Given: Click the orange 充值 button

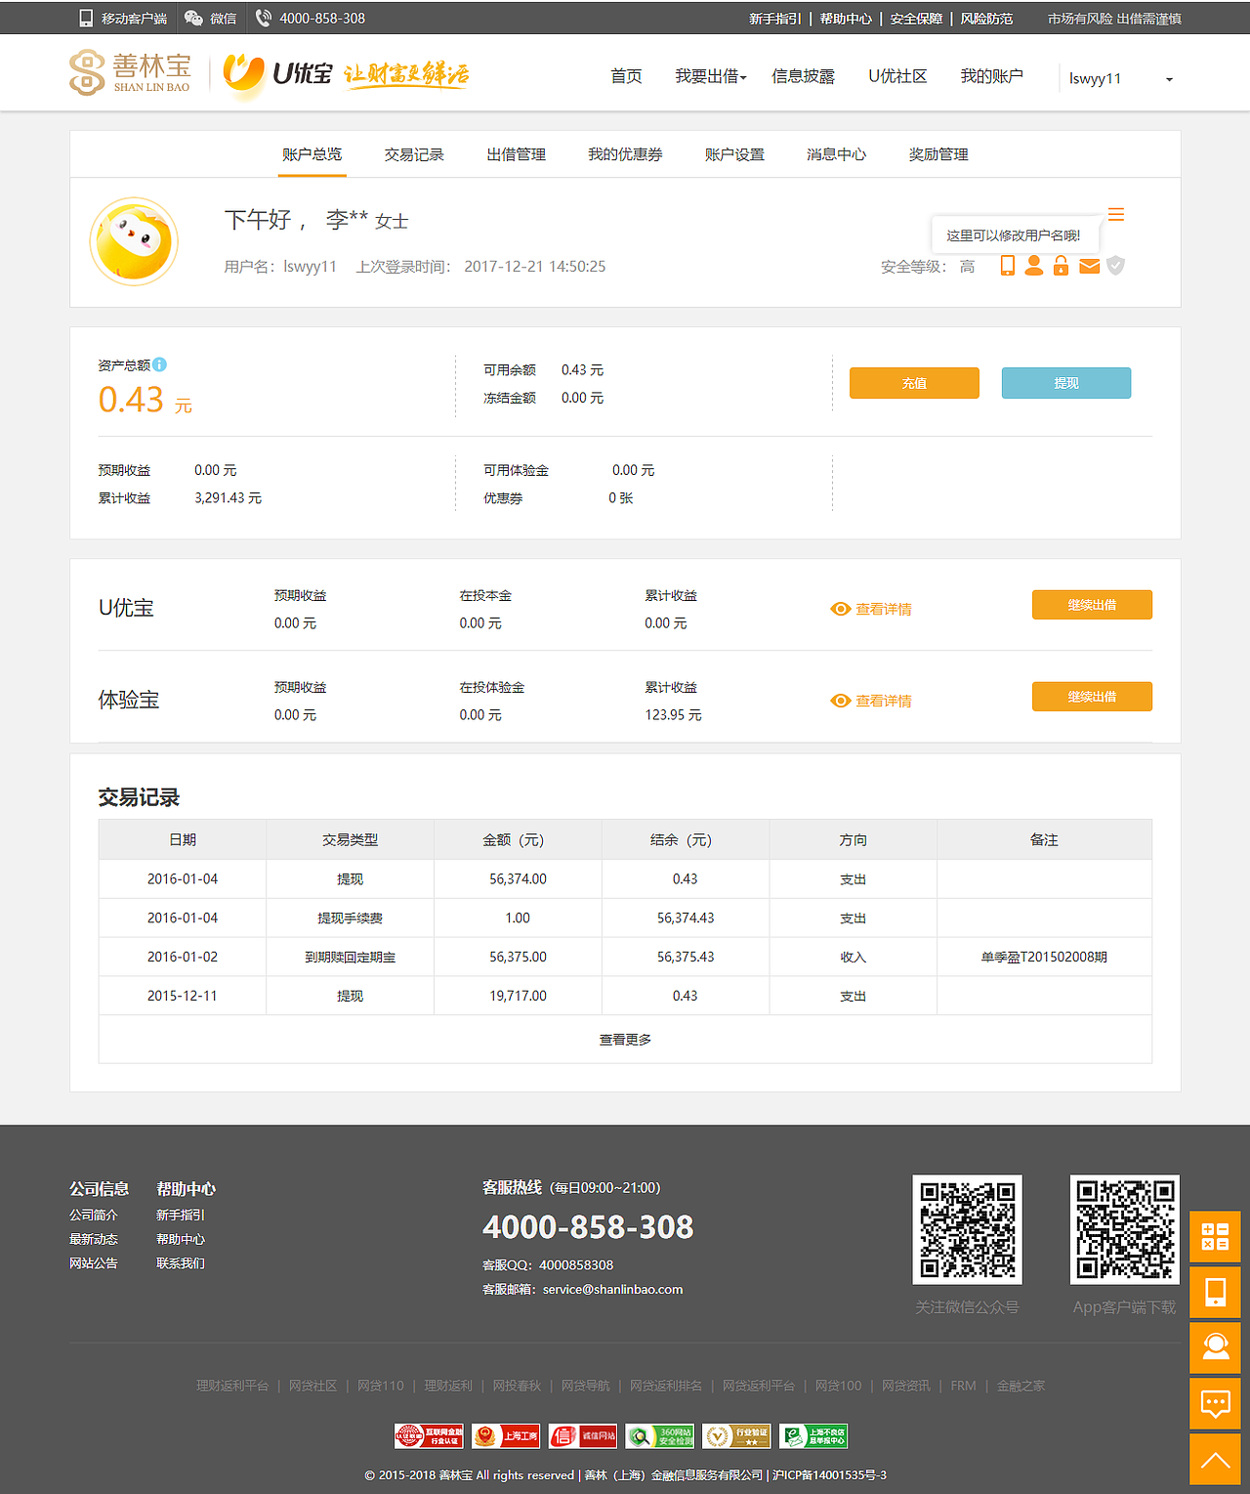Looking at the screenshot, I should tap(914, 383).
